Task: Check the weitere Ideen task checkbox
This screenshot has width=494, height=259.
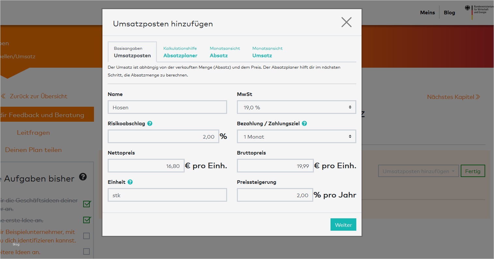Action: click(x=86, y=251)
